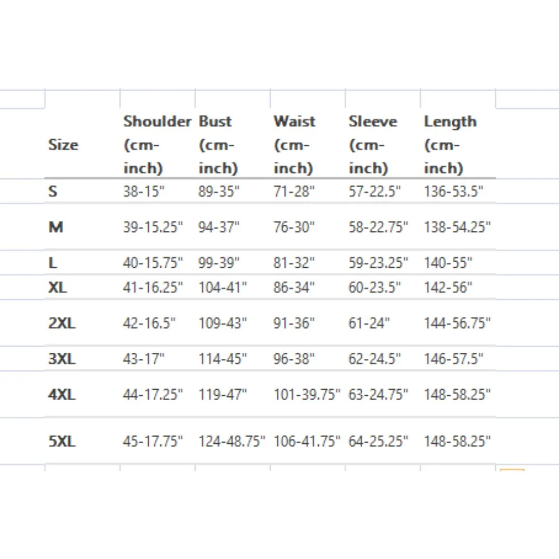Image resolution: width=559 pixels, height=559 pixels.
Task: Select the 4XL waist cell 101-39.75"
Action: pyautogui.click(x=306, y=395)
